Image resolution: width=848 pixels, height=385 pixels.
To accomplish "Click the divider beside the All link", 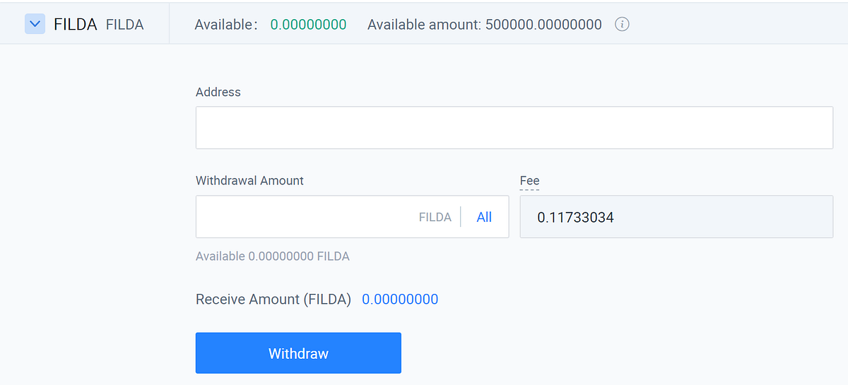I will coord(461,217).
